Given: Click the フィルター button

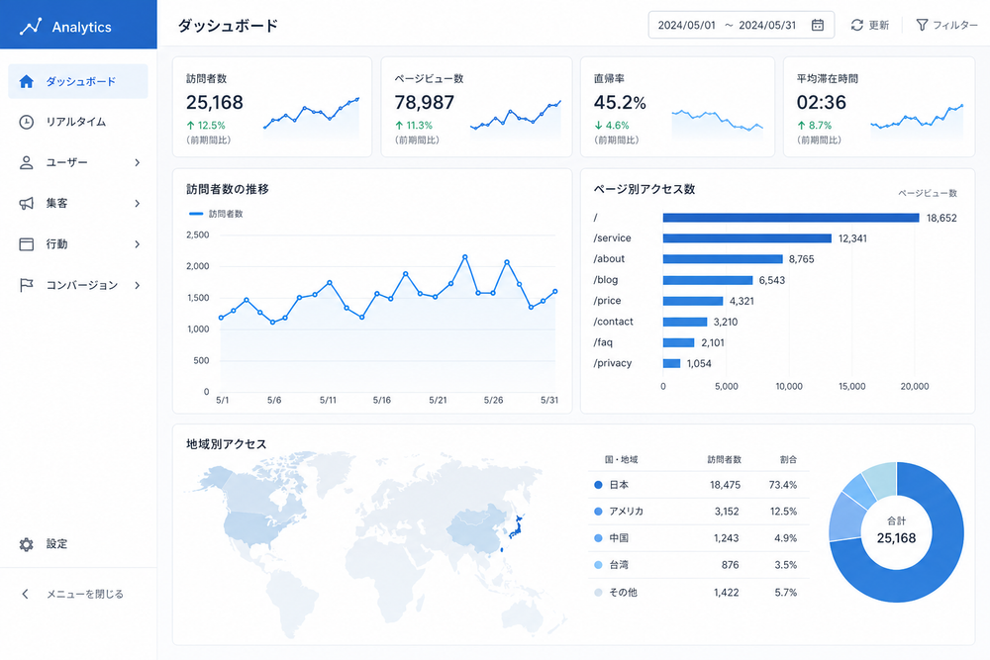Looking at the screenshot, I should (x=946, y=26).
